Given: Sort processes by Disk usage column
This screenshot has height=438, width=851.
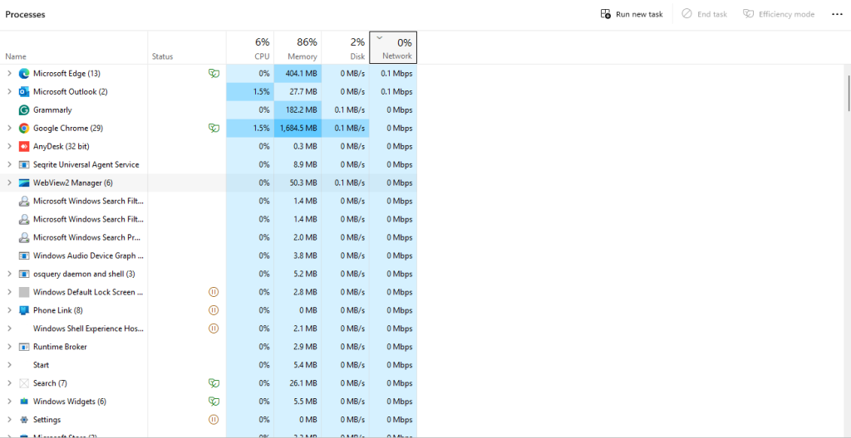Looking at the screenshot, I should (345, 48).
